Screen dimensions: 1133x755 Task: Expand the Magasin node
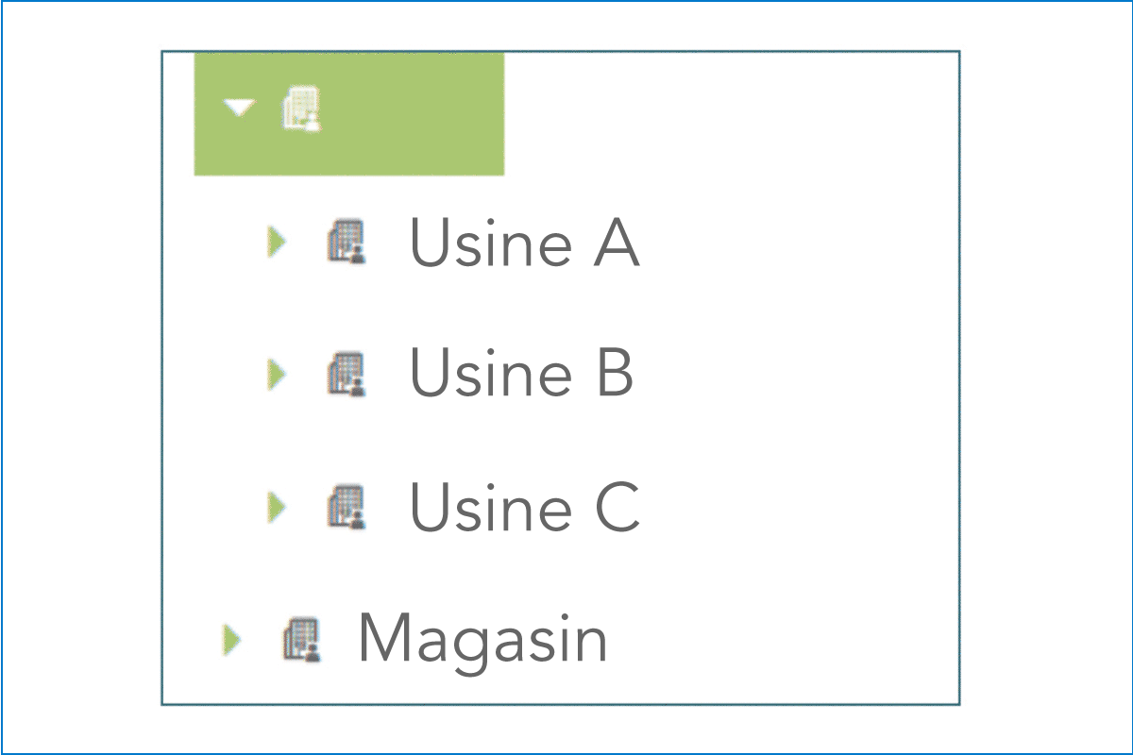tap(231, 640)
